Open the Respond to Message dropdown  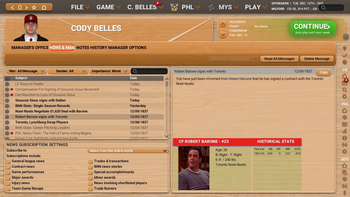233,59
